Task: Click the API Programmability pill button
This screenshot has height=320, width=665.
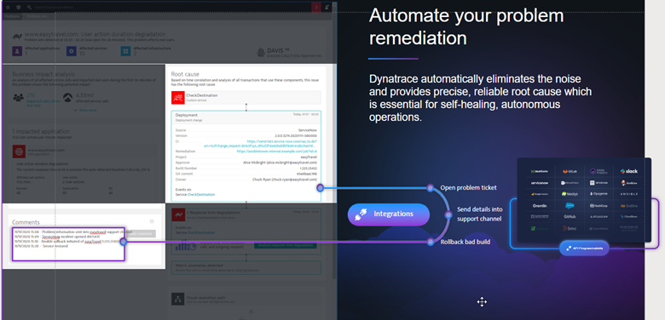Action: pyautogui.click(x=584, y=248)
